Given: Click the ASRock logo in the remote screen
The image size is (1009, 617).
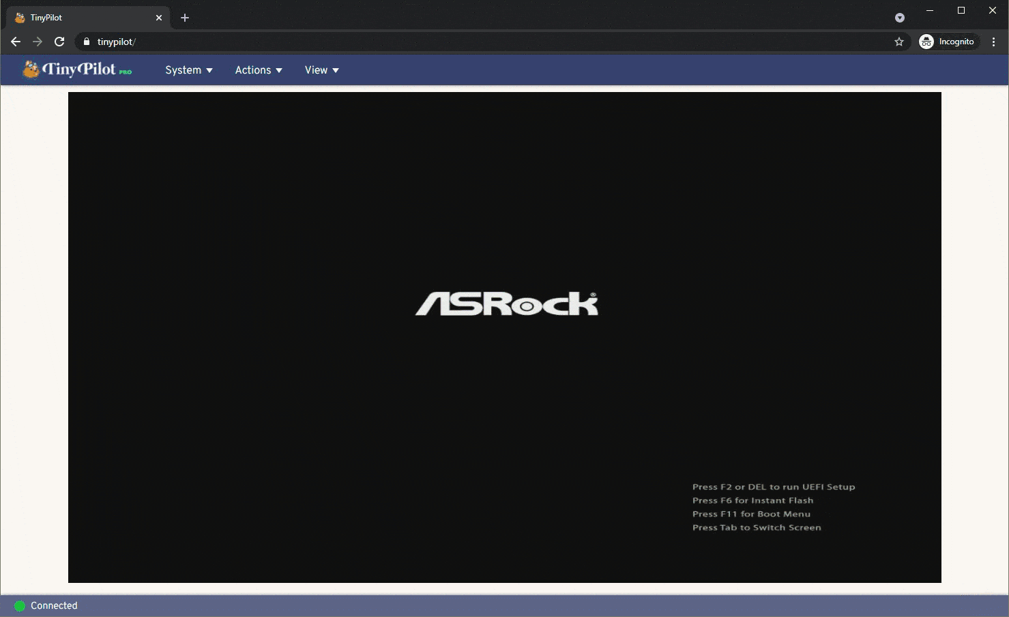Looking at the screenshot, I should click(507, 304).
